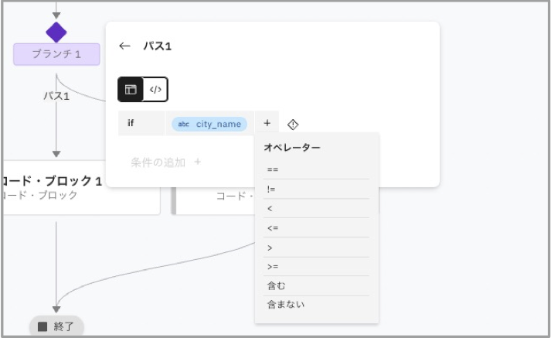Pick the > greater-than operator
This screenshot has height=338, width=551.
coord(270,247)
